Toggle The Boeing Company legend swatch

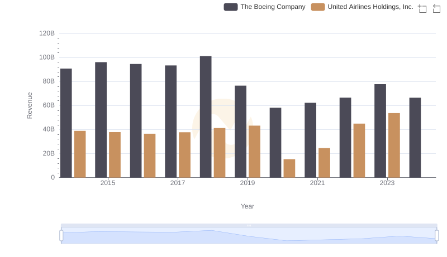click(x=231, y=7)
